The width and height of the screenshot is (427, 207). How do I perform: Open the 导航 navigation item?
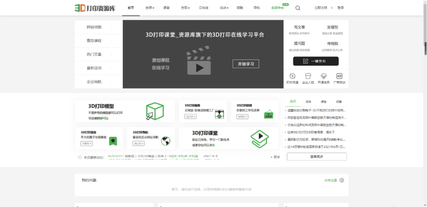257,8
